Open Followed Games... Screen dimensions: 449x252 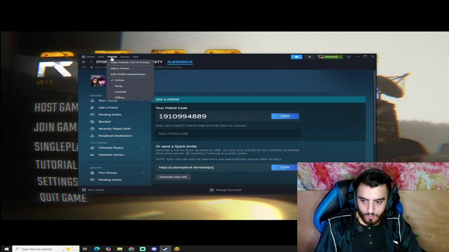112,155
